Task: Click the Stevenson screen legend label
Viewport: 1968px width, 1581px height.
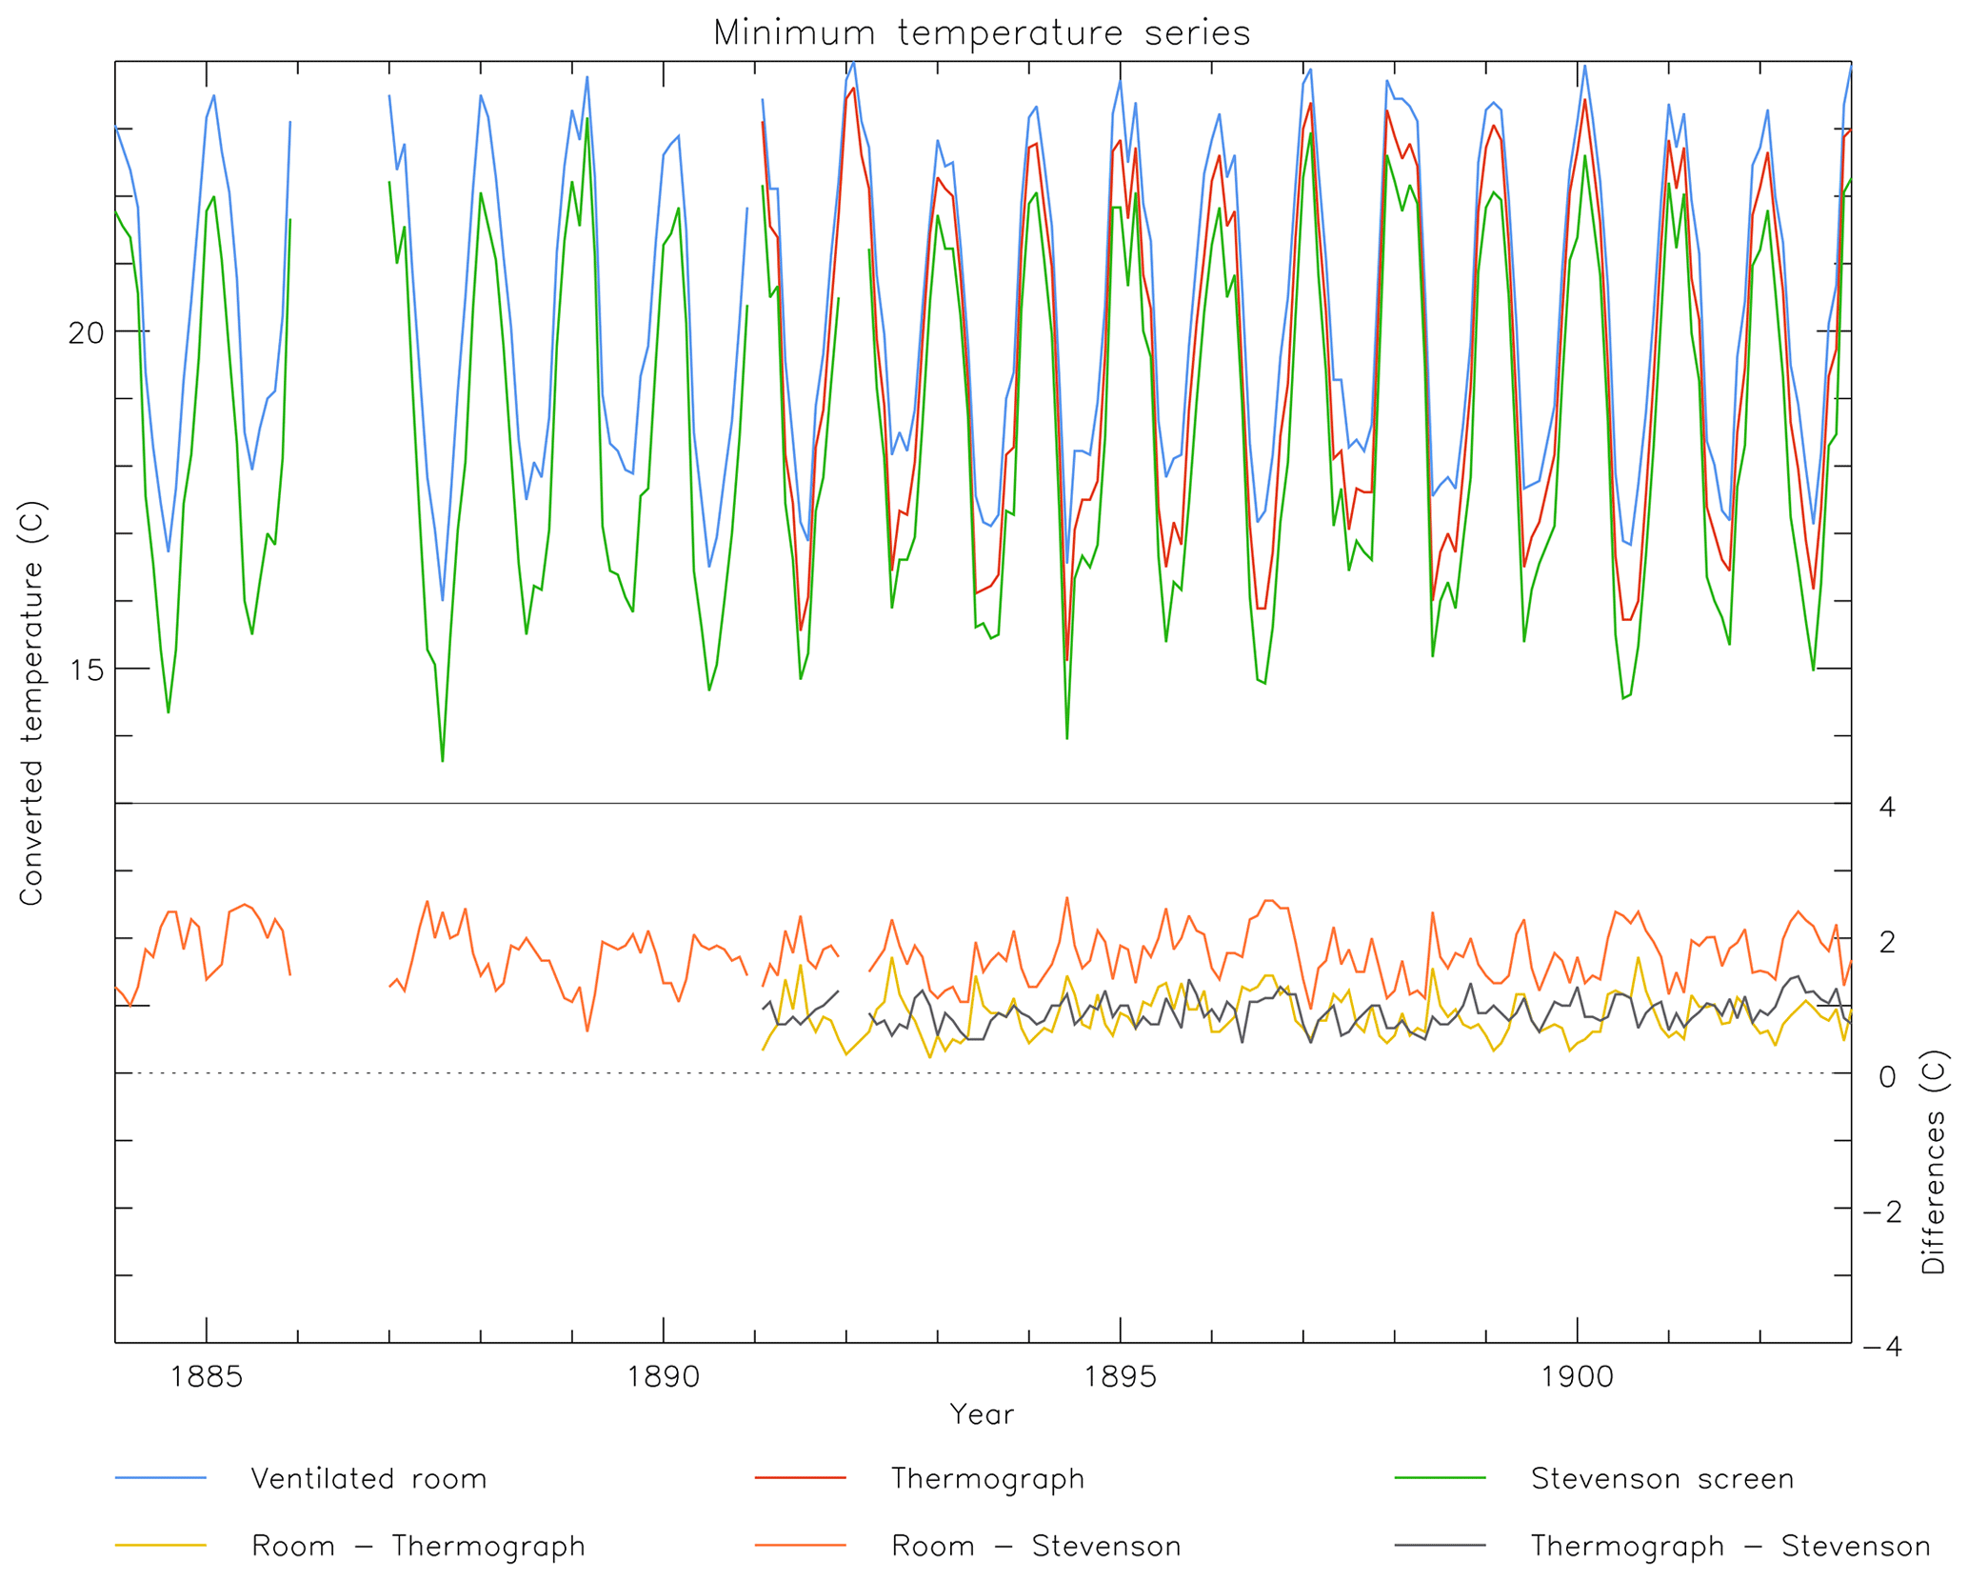Action: pyautogui.click(x=1662, y=1479)
